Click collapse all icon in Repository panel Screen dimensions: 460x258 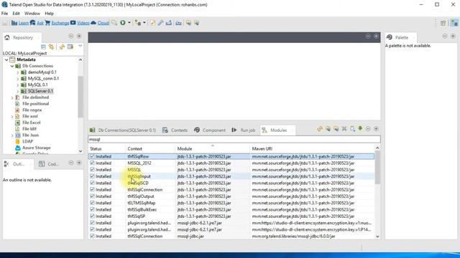click(43, 47)
